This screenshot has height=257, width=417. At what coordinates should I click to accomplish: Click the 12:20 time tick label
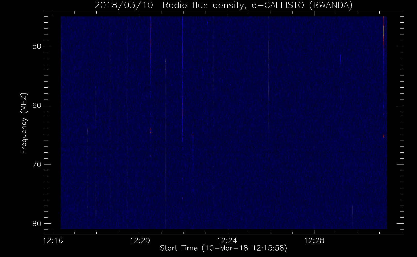click(140, 241)
